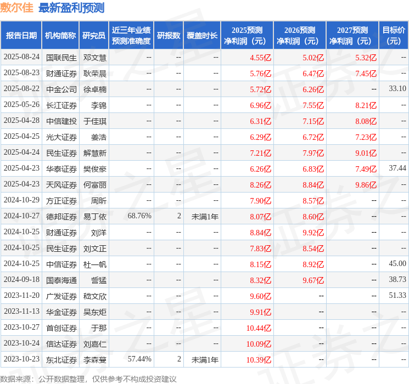Click the 近三年业绩预测准确度 header
Screen dimensions: 409x384
click(131, 36)
